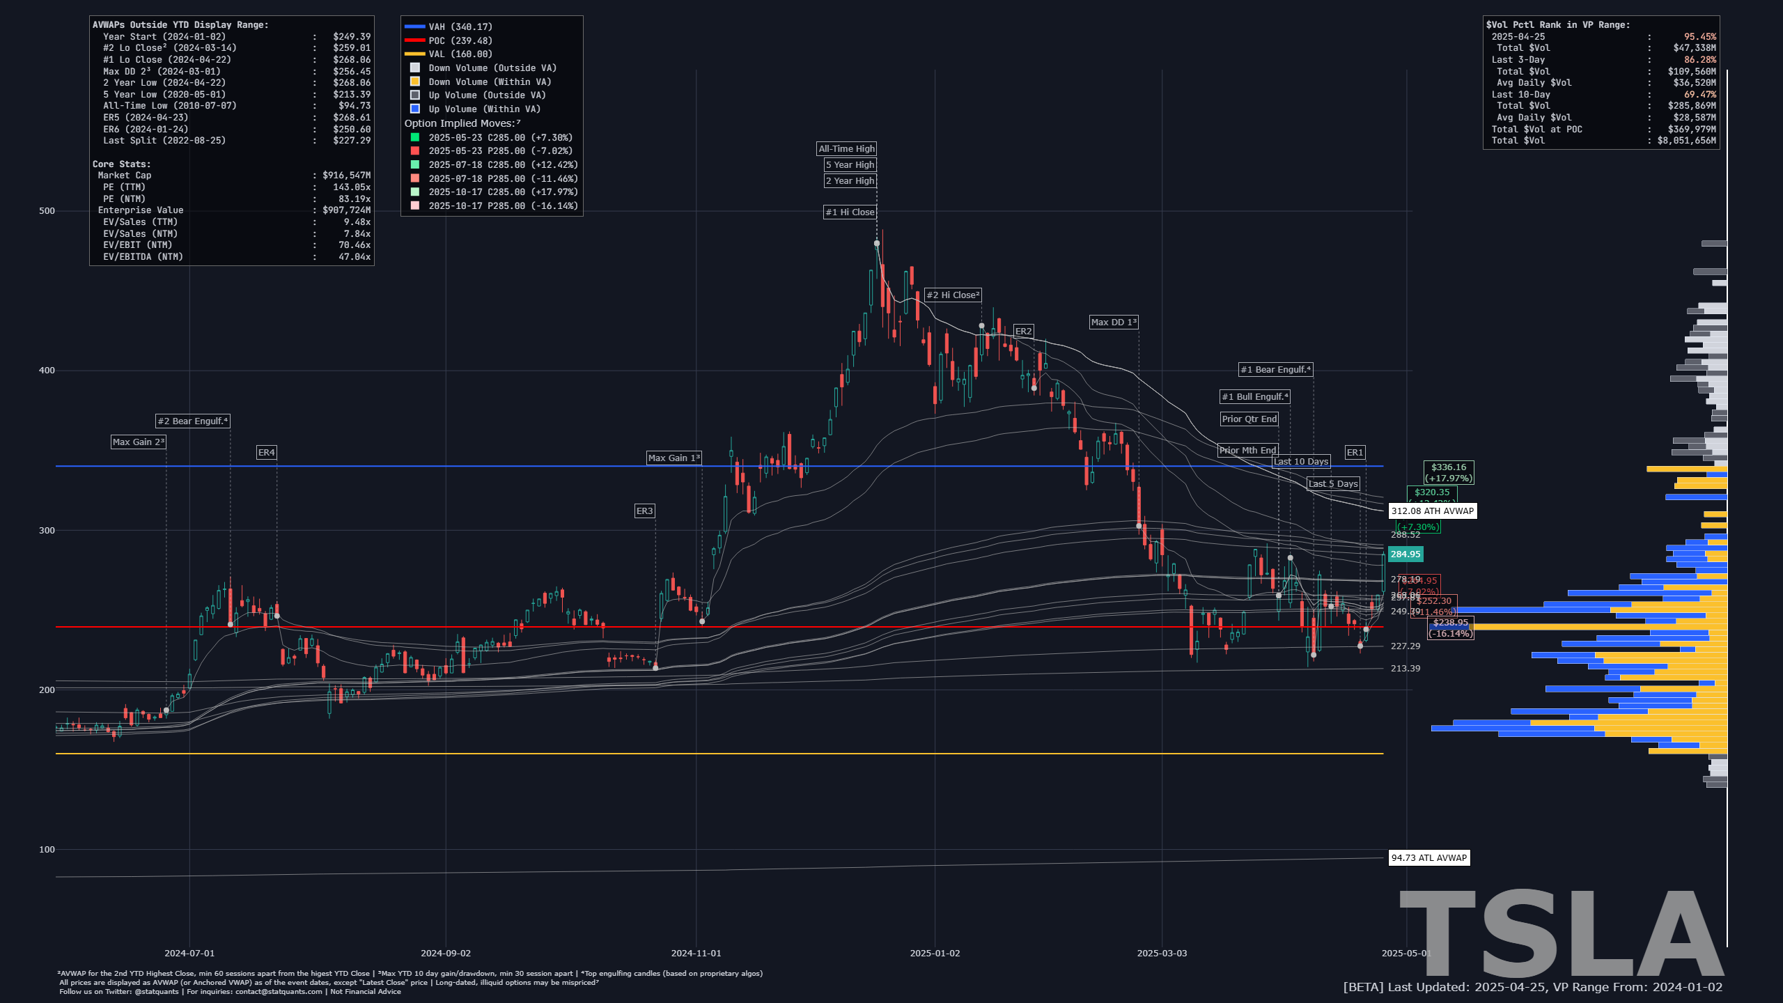The width and height of the screenshot is (1783, 1003).
Task: Click the VAL yellow line legend swatch
Action: [414, 54]
